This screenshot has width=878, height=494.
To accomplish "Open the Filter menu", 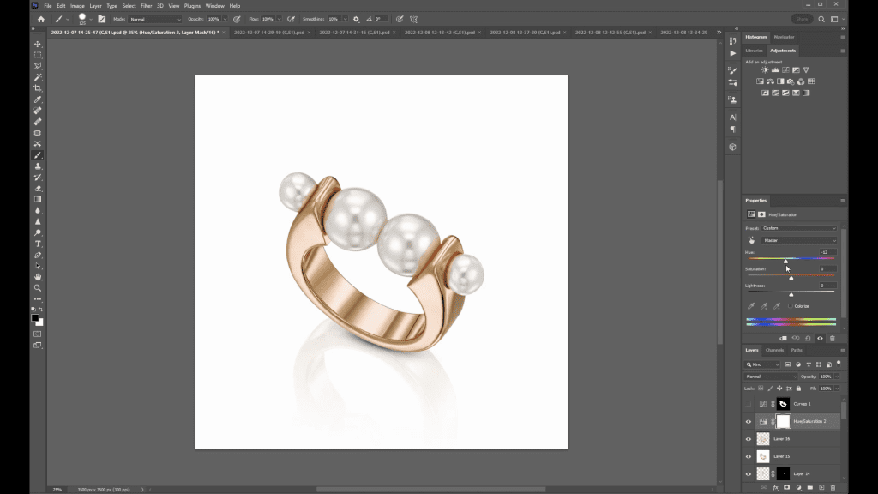I will tap(146, 6).
